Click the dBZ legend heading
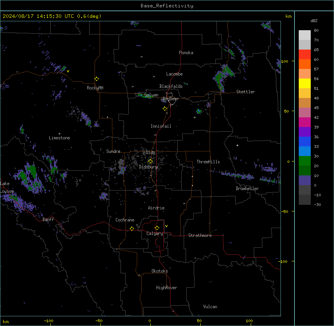334x326 pixels. 314,21
